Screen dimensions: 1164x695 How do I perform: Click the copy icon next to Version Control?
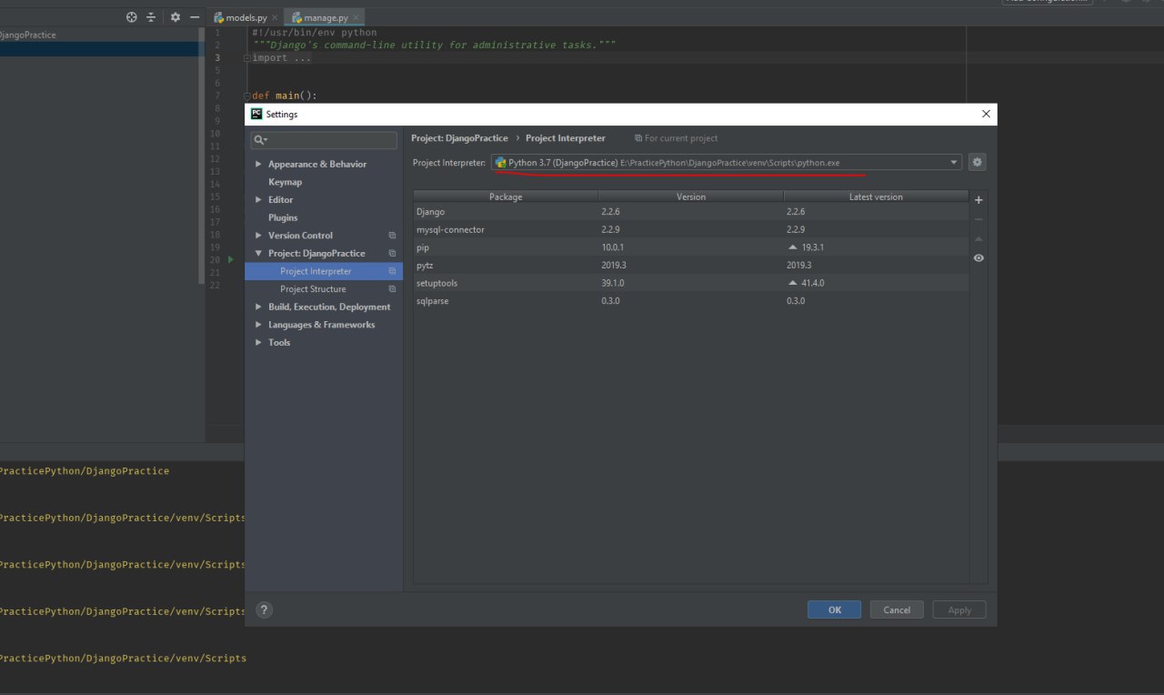tap(392, 236)
